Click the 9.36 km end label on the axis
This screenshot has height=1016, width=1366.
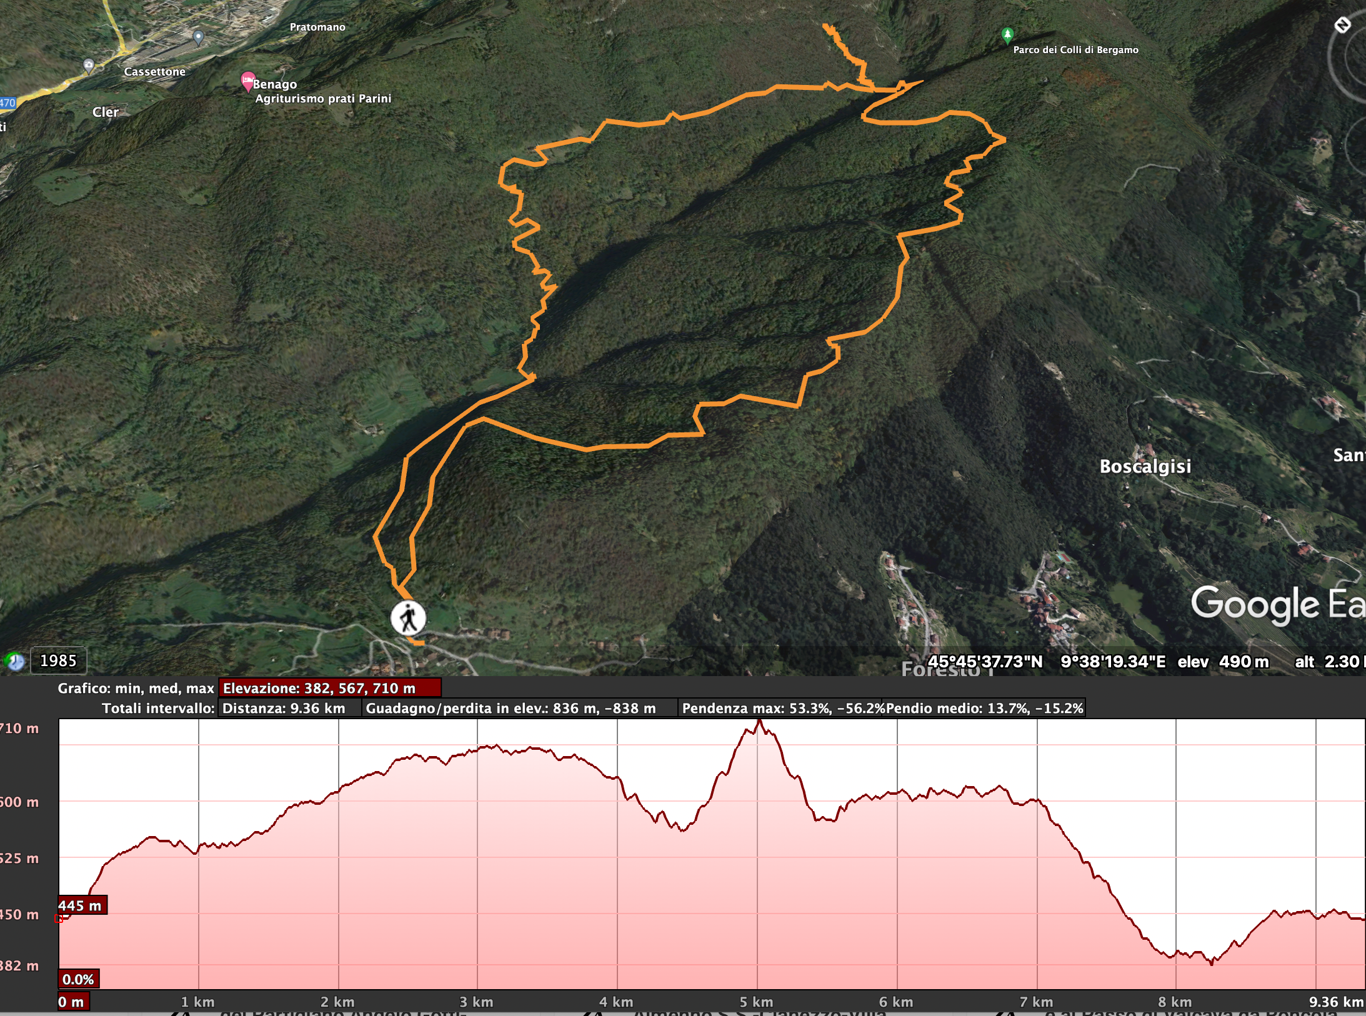pyautogui.click(x=1336, y=1002)
